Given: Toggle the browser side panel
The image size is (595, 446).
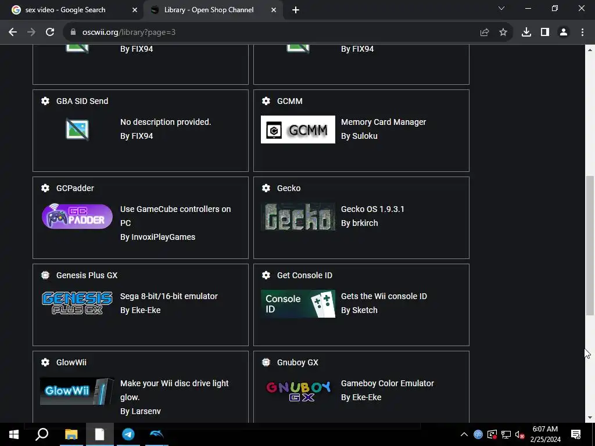Looking at the screenshot, I should (545, 33).
